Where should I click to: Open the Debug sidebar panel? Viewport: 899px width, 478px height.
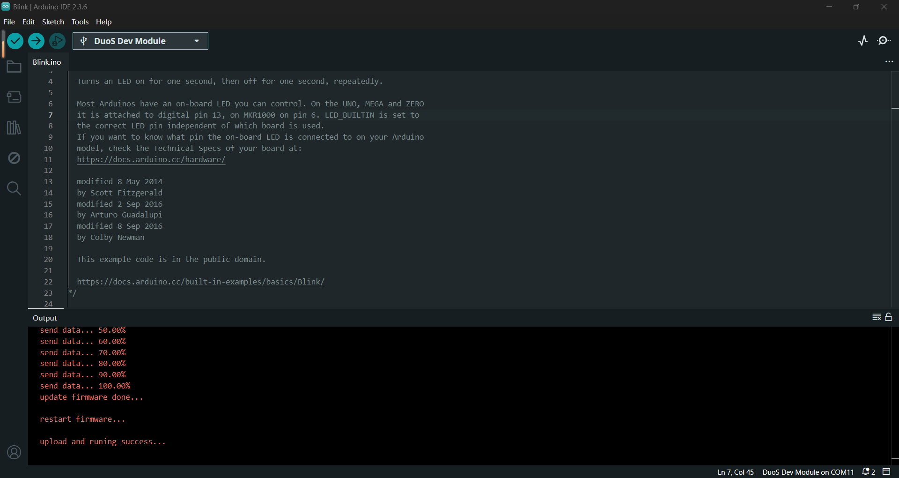(14, 158)
